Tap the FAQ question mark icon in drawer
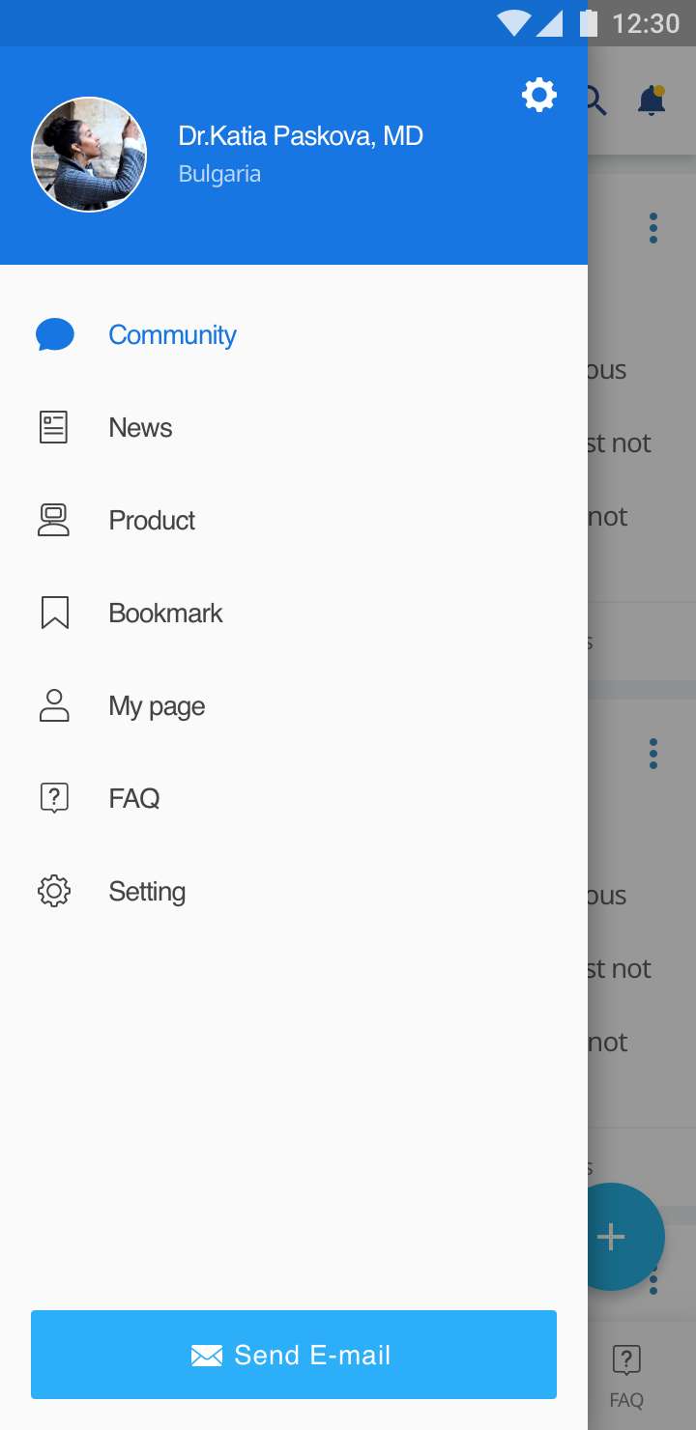 click(54, 798)
